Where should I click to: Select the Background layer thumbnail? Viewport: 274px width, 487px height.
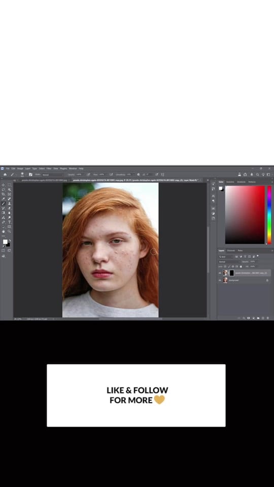(x=225, y=280)
